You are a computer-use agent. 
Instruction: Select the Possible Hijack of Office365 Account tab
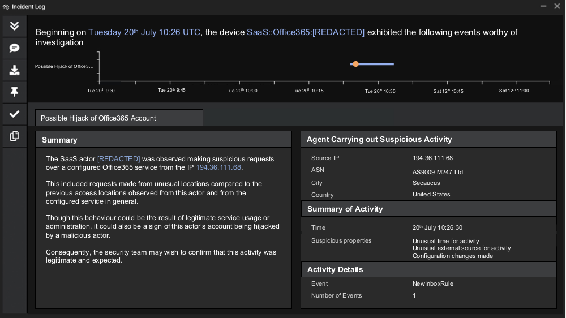(x=119, y=118)
